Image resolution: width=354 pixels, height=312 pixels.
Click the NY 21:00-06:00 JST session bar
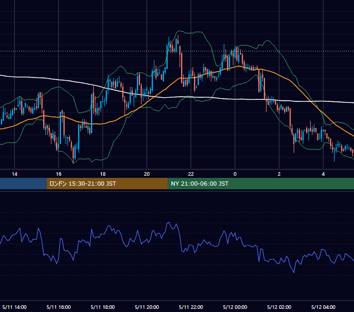[x=261, y=184]
